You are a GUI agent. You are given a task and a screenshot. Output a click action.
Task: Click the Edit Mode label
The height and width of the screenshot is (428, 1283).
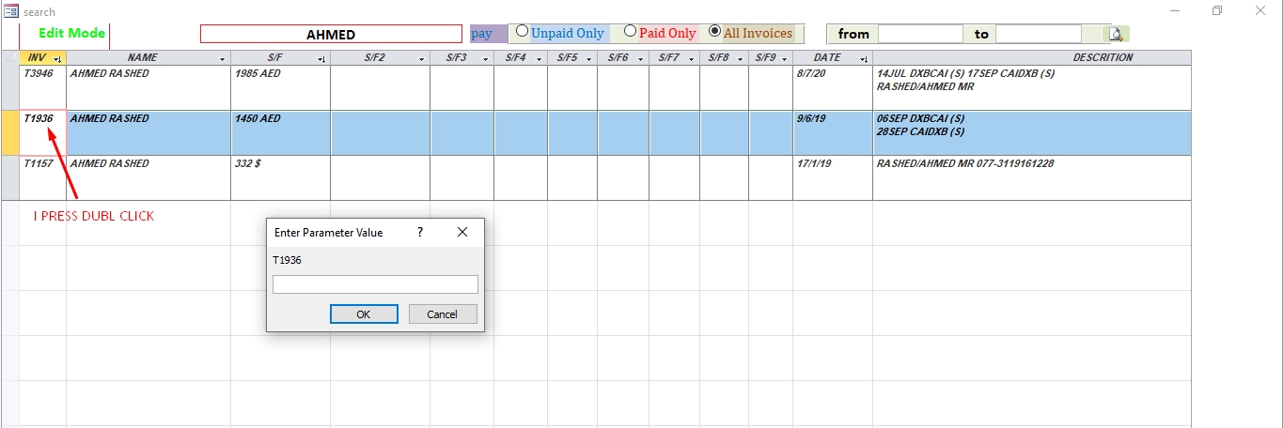[72, 33]
